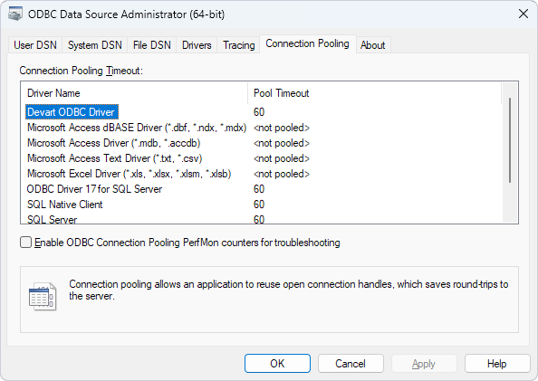
Task: Close the ODBC Data Source Administrator window
Action: pyautogui.click(x=524, y=14)
